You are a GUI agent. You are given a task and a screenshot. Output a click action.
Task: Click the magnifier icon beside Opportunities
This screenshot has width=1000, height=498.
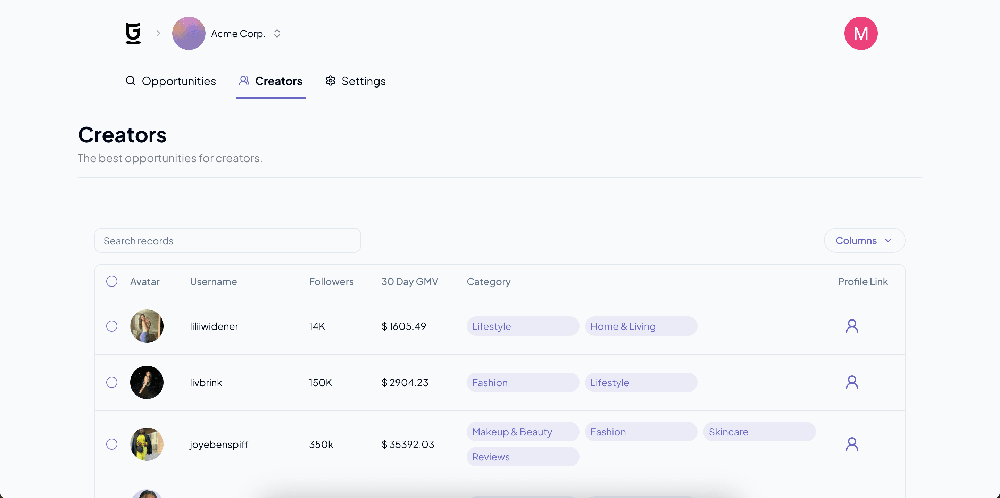(131, 80)
